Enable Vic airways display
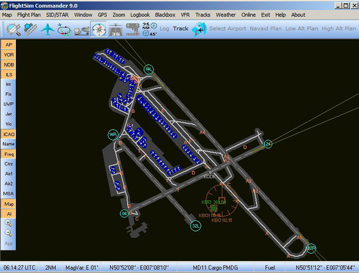The height and width of the screenshot is (273, 359). [x=9, y=124]
